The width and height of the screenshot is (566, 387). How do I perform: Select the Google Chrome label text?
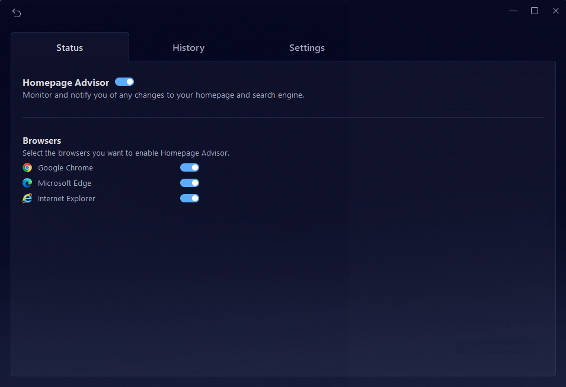65,167
